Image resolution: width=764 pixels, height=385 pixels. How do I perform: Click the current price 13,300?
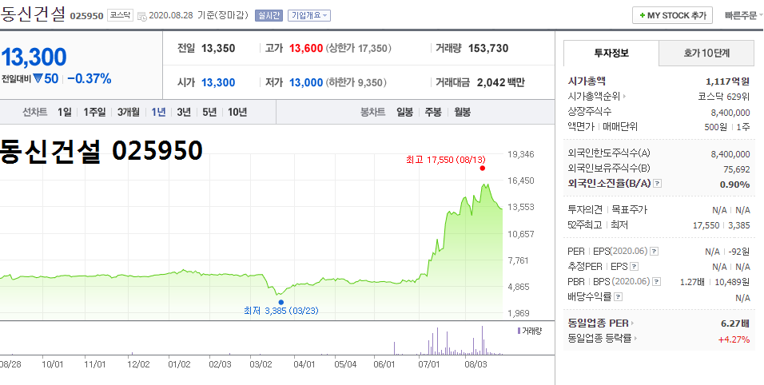pyautogui.click(x=34, y=58)
